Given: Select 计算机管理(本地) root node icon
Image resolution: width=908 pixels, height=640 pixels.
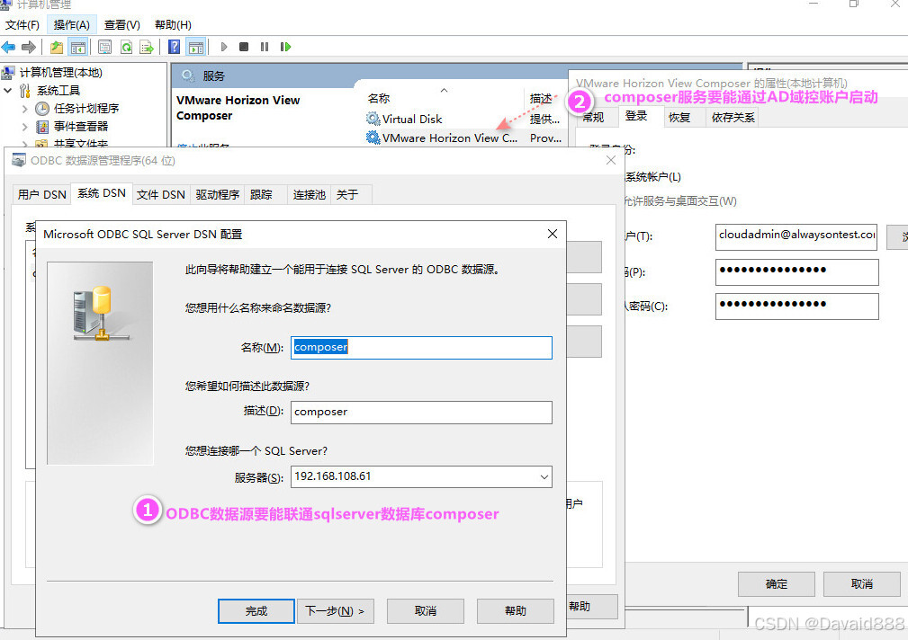Looking at the screenshot, I should (8, 72).
